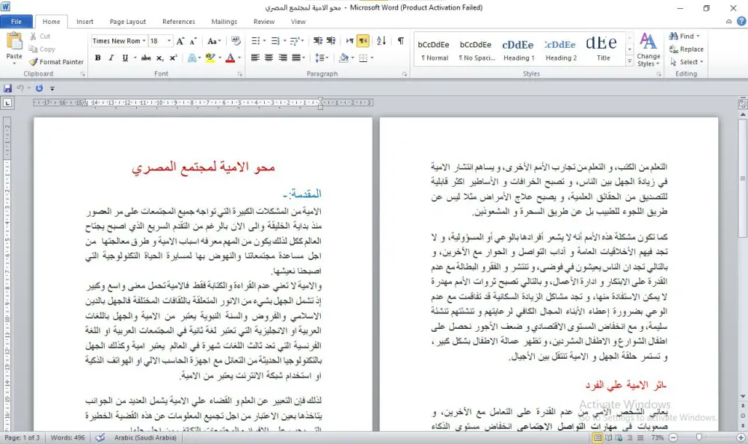
Task: Select the Full Screen Reading view icon
Action: pyautogui.click(x=609, y=437)
